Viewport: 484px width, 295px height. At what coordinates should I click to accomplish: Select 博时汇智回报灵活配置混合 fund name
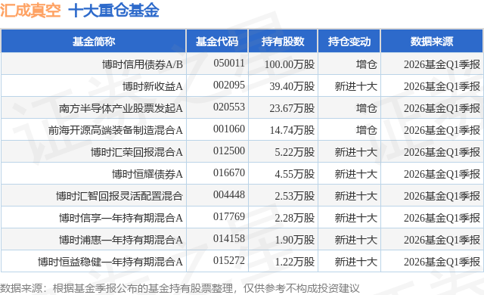coord(119,196)
